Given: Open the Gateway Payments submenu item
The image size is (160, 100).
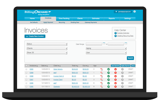Looking at the screenshot, I should pos(91,22).
